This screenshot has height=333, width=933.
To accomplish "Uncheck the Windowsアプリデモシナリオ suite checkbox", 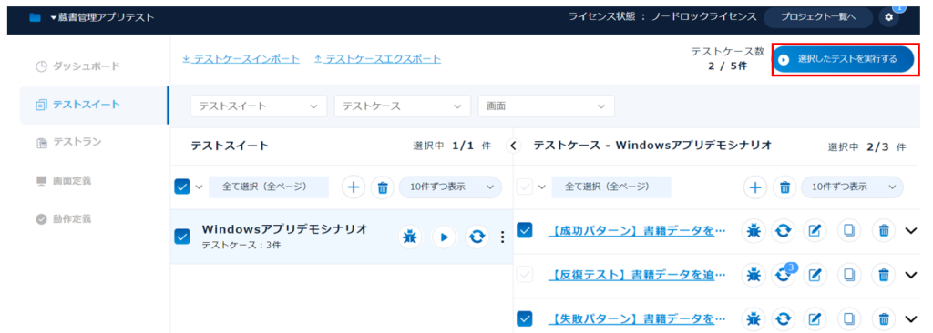I will point(182,237).
